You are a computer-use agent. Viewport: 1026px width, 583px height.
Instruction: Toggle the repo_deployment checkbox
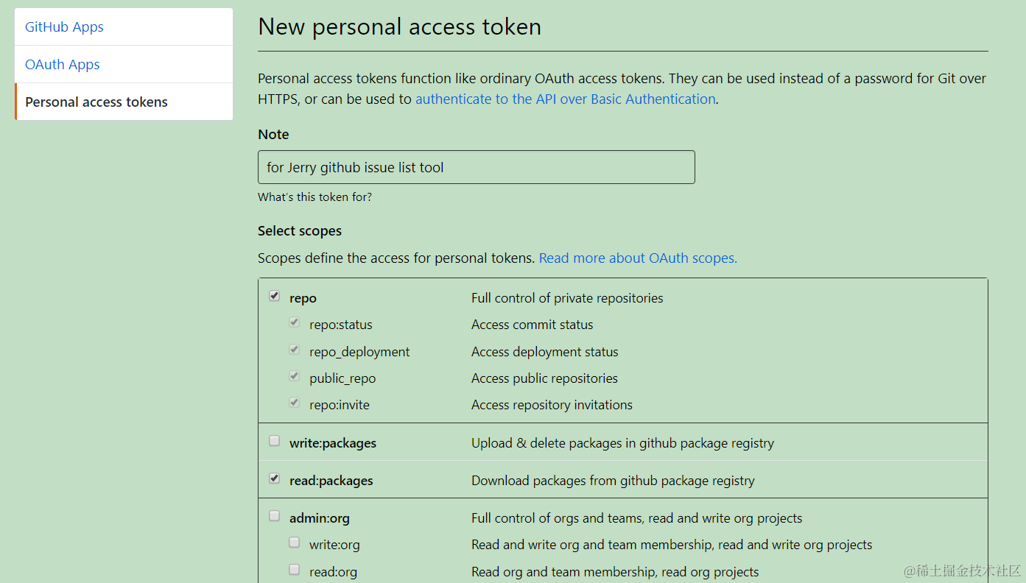(x=295, y=350)
